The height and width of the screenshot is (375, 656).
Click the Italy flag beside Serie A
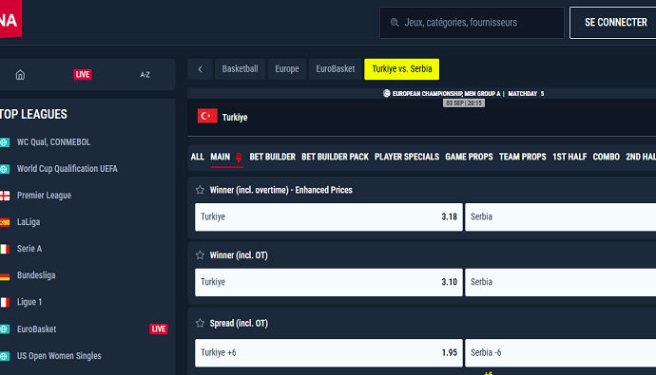[5, 249]
